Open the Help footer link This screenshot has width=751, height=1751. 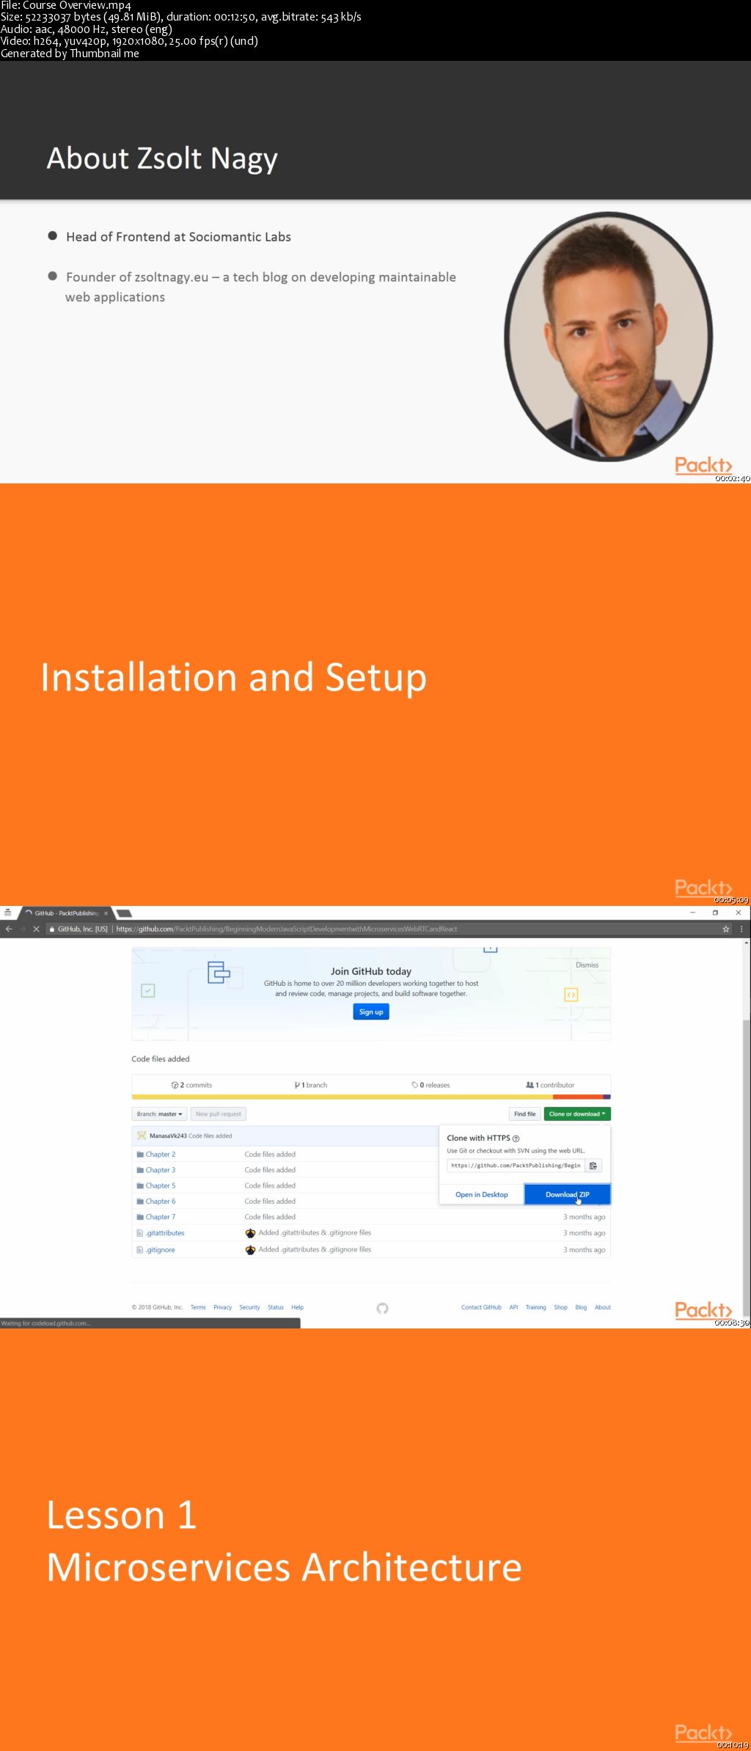click(x=297, y=1307)
